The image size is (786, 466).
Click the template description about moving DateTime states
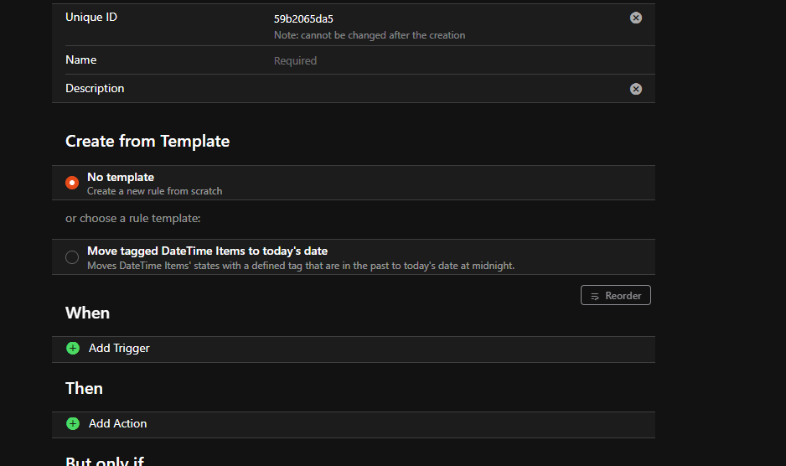click(300, 266)
